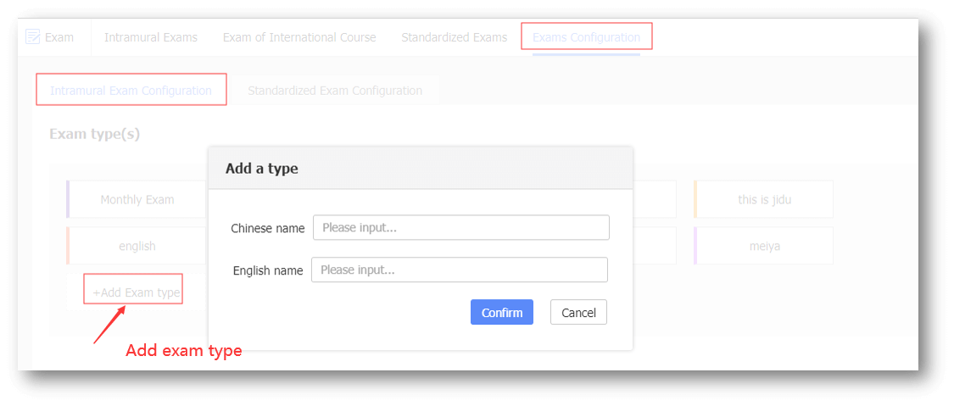The height and width of the screenshot is (406, 954).
Task: Select the Exams Configuration tab
Action: (x=587, y=37)
